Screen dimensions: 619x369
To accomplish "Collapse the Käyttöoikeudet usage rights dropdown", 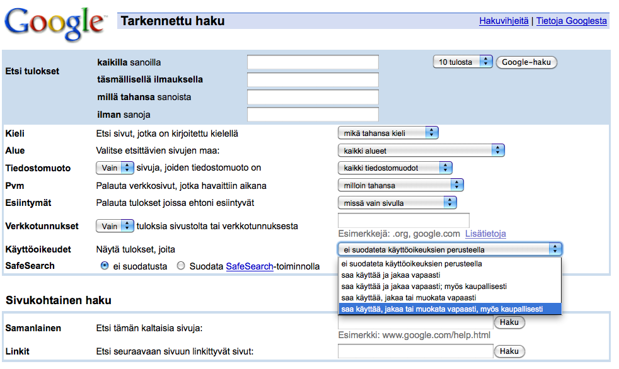I will coord(449,249).
